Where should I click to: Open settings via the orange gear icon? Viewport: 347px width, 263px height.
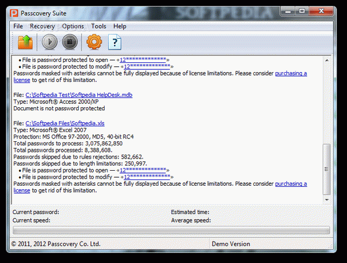[x=94, y=42]
